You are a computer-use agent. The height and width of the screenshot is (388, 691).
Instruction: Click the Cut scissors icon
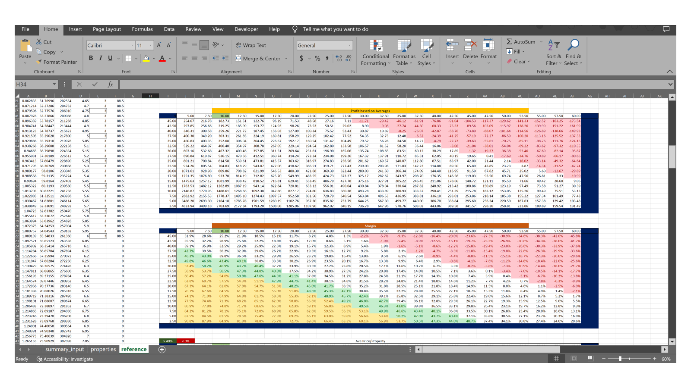pyautogui.click(x=39, y=42)
